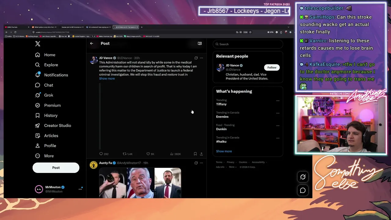
Task: Switch to 'What I picture every time' tab
Action: click(x=44, y=27)
